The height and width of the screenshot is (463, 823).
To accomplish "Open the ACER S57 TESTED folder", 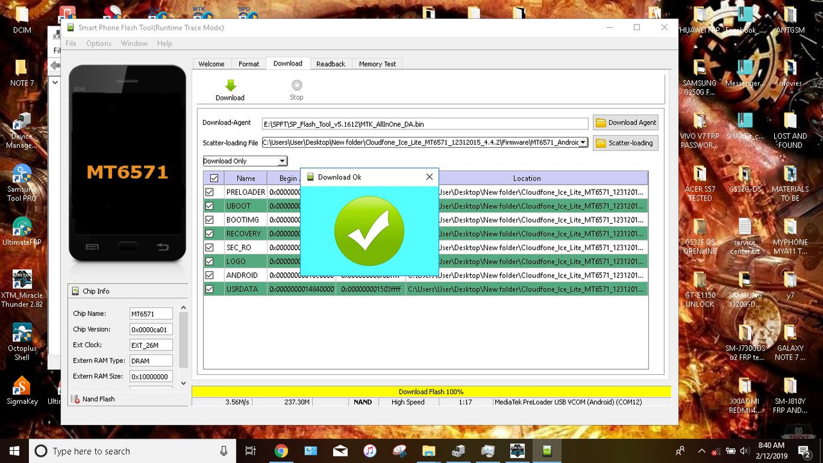I will pyautogui.click(x=700, y=183).
